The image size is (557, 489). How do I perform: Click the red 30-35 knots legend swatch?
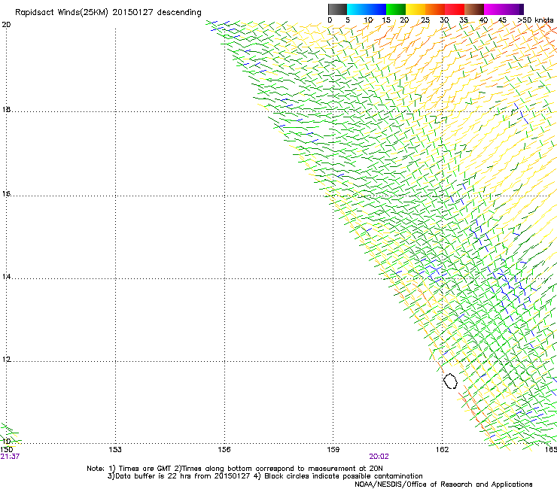click(455, 9)
